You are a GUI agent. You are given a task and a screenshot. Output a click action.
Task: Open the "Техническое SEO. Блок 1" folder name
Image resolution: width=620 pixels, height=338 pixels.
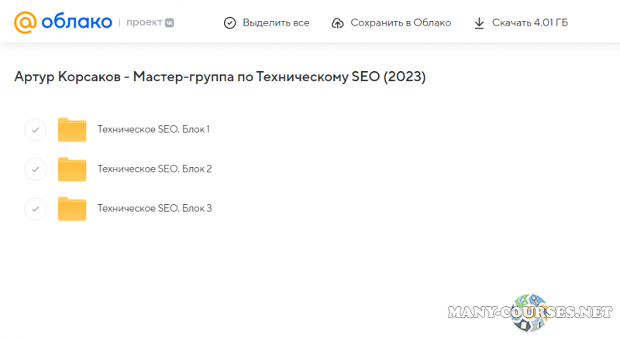coord(153,129)
